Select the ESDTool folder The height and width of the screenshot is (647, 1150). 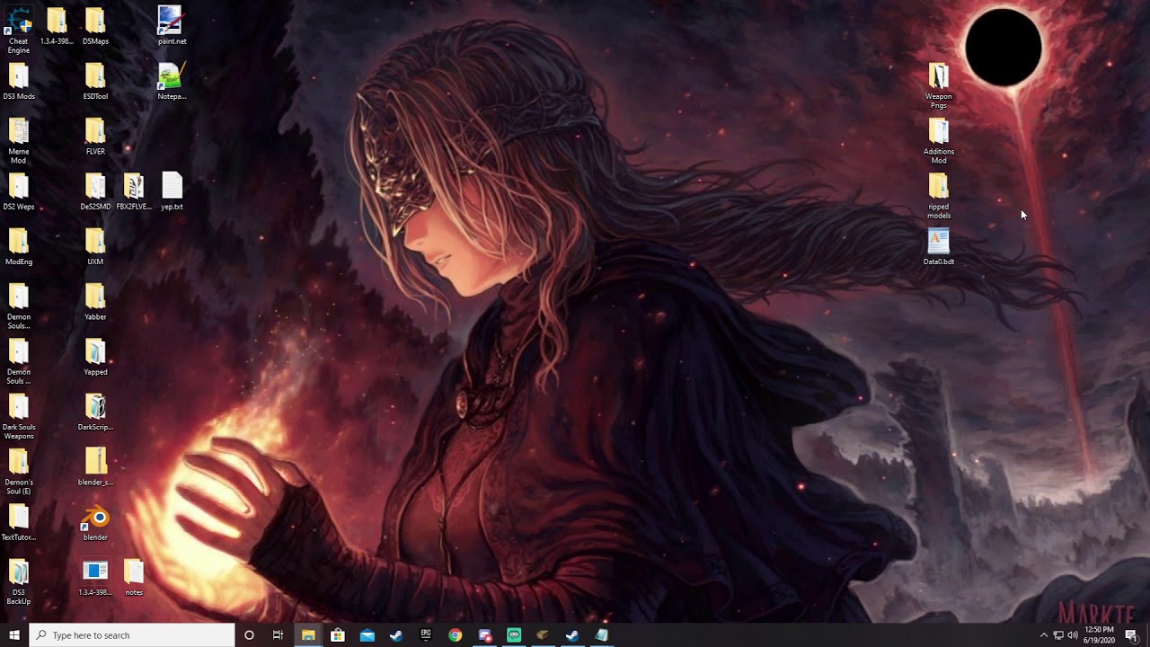coord(95,81)
